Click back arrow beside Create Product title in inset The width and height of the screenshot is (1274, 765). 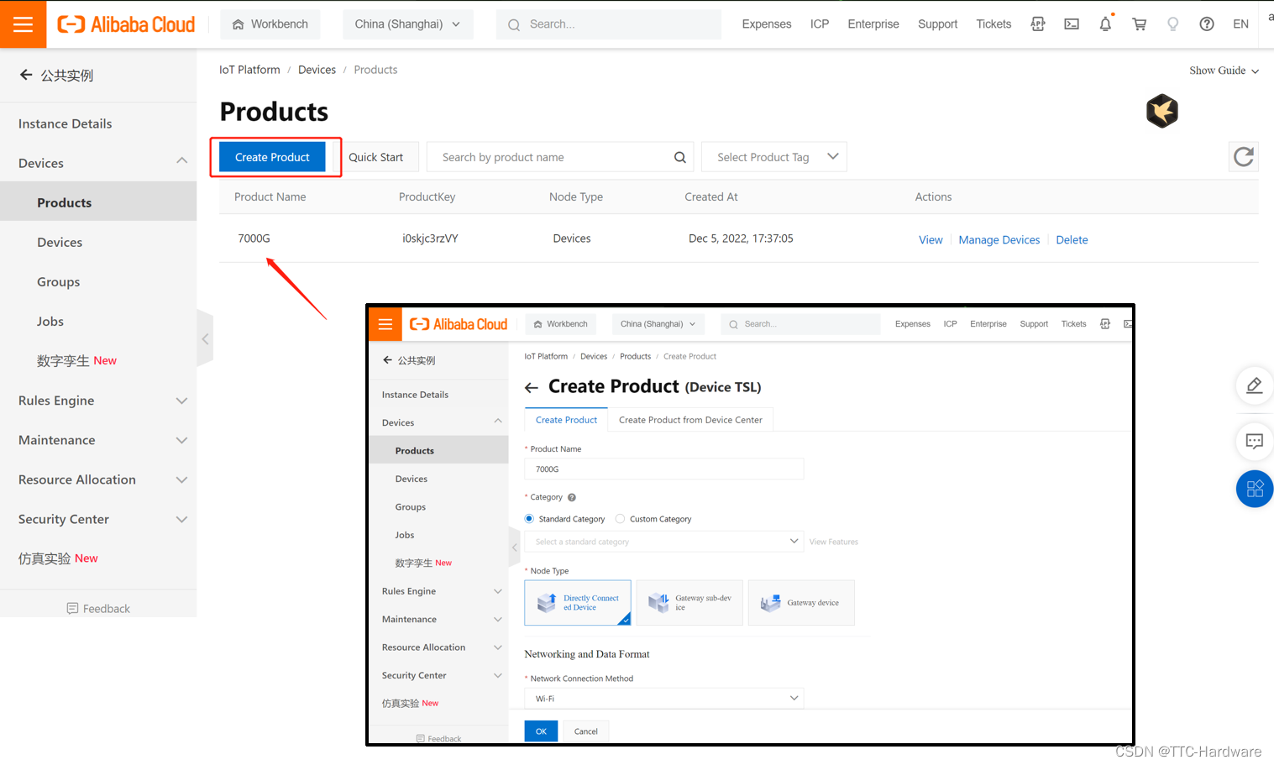(531, 387)
